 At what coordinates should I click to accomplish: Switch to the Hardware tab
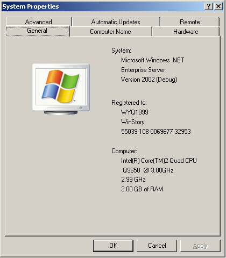186,32
